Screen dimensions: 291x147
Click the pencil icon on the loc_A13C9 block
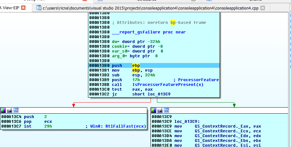[x=160, y=110]
